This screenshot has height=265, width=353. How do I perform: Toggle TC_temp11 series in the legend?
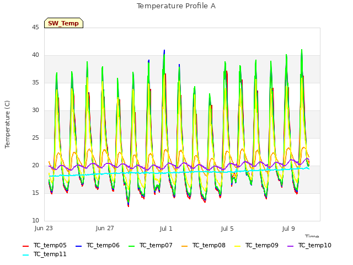tap(45, 255)
